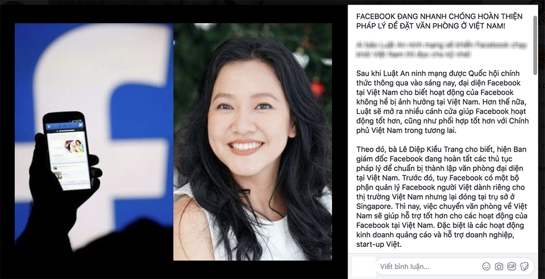The width and height of the screenshot is (545, 279).
Task: Click the paragraph starting 'Theo đó, bà Lê Diệp'
Action: [442, 196]
